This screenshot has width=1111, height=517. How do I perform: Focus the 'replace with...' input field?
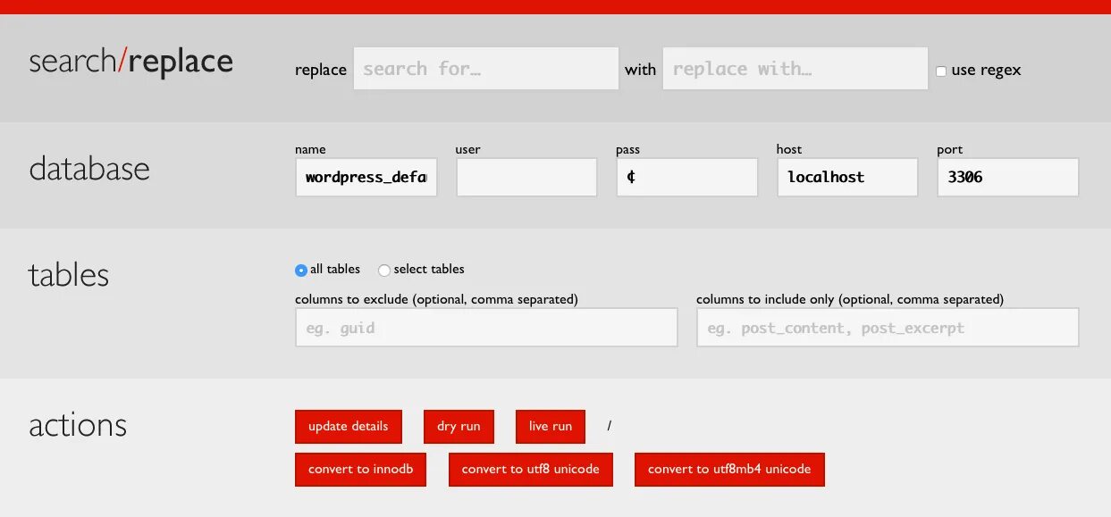795,69
